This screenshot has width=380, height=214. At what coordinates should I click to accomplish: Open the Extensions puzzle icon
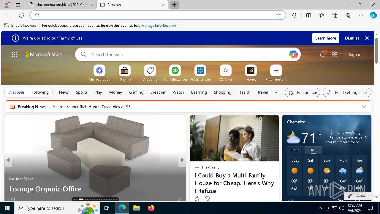click(294, 15)
